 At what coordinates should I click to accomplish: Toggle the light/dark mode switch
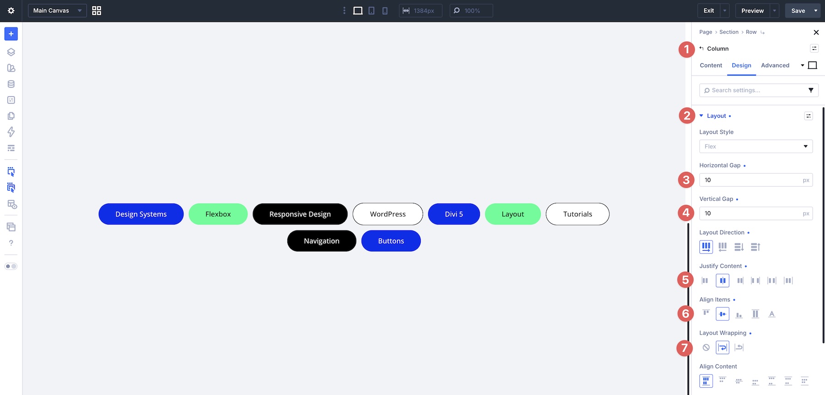(11, 266)
